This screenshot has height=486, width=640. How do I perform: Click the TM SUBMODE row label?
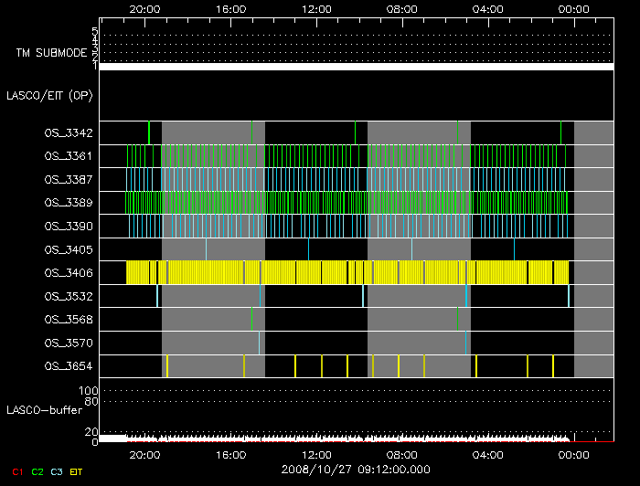coord(51,53)
